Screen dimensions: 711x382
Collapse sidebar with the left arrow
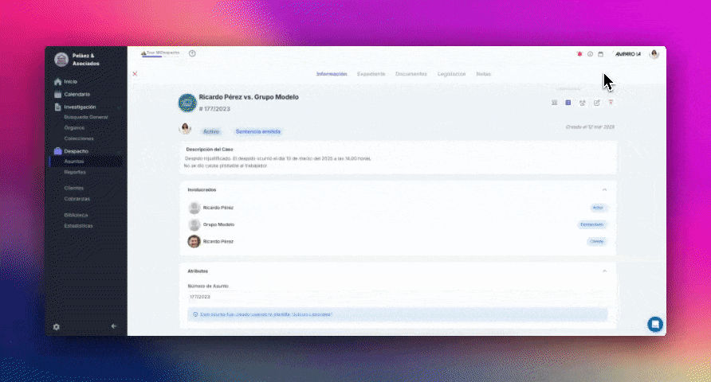coord(114,325)
